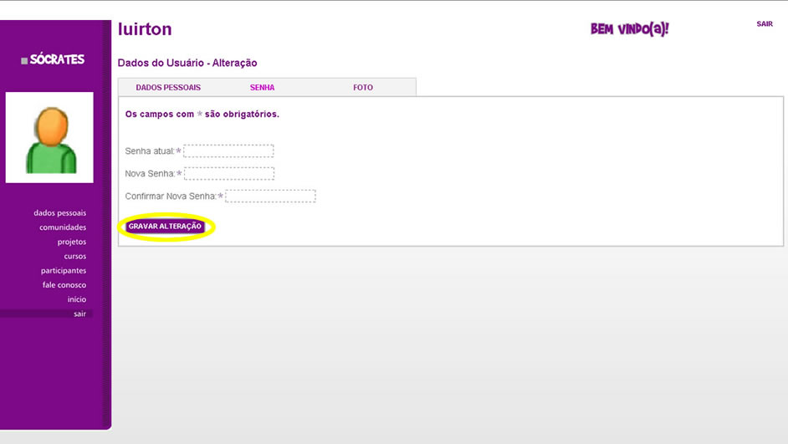Open 'dados pessoais' in the sidebar menu
The width and height of the screenshot is (788, 444).
pos(59,213)
